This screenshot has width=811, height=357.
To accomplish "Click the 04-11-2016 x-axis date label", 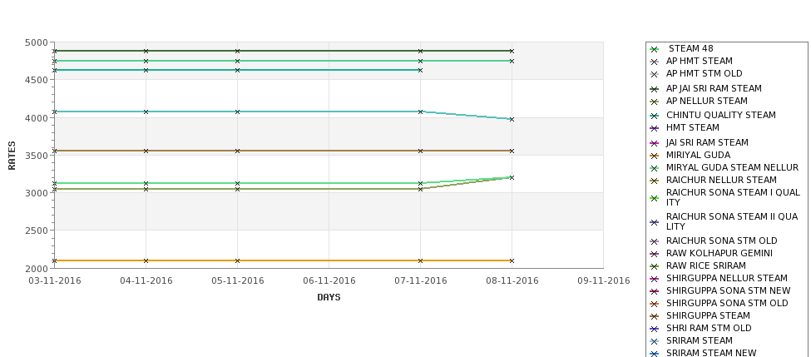I will [146, 281].
